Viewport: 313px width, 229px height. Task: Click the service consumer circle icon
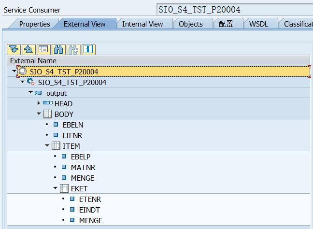point(23,72)
